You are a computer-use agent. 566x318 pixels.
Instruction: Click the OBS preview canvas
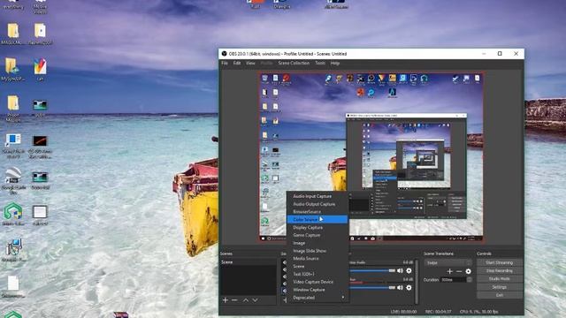click(371, 157)
